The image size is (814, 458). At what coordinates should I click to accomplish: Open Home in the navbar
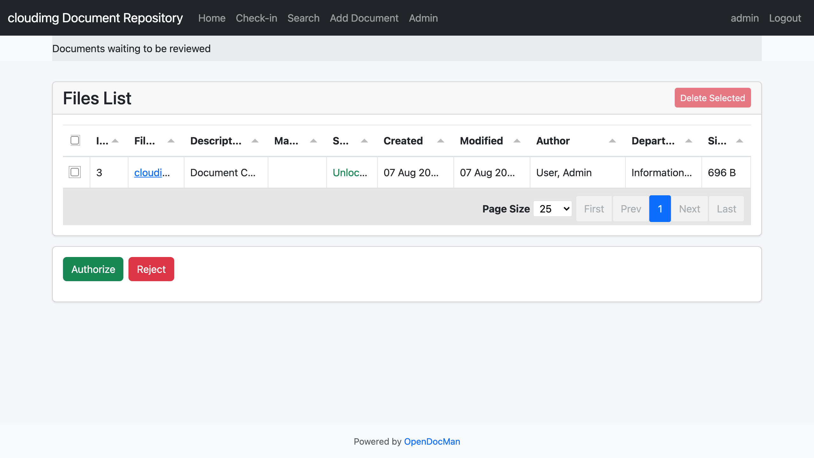click(x=212, y=18)
